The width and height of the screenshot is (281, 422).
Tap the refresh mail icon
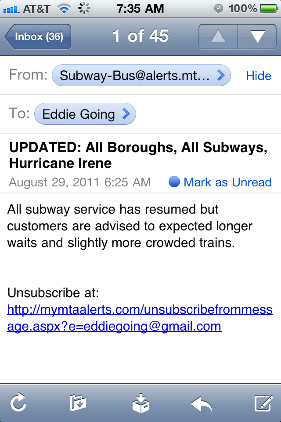18,402
